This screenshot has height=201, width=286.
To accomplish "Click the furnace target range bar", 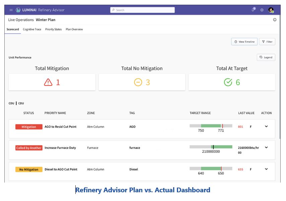I will click(211, 147).
